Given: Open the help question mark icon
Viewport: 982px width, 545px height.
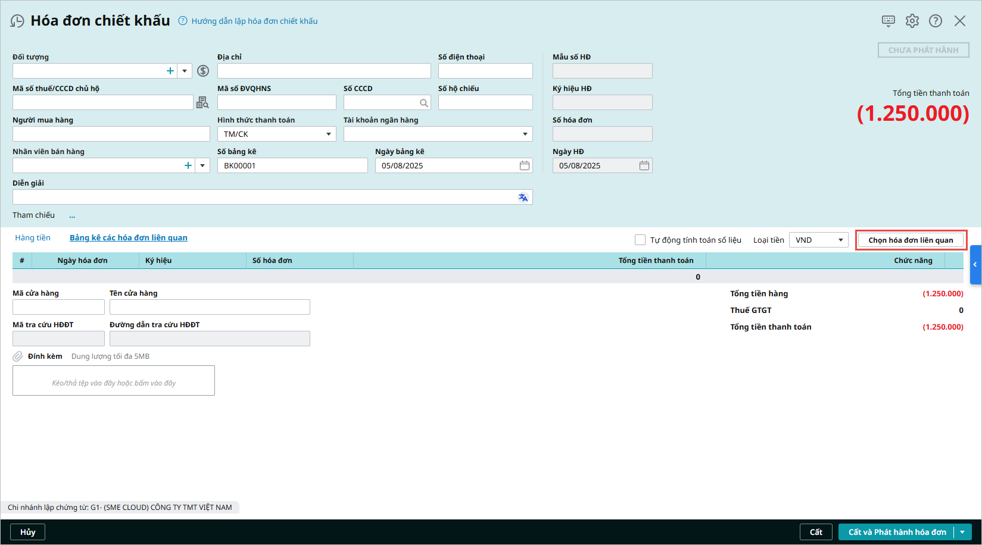Looking at the screenshot, I should (936, 21).
